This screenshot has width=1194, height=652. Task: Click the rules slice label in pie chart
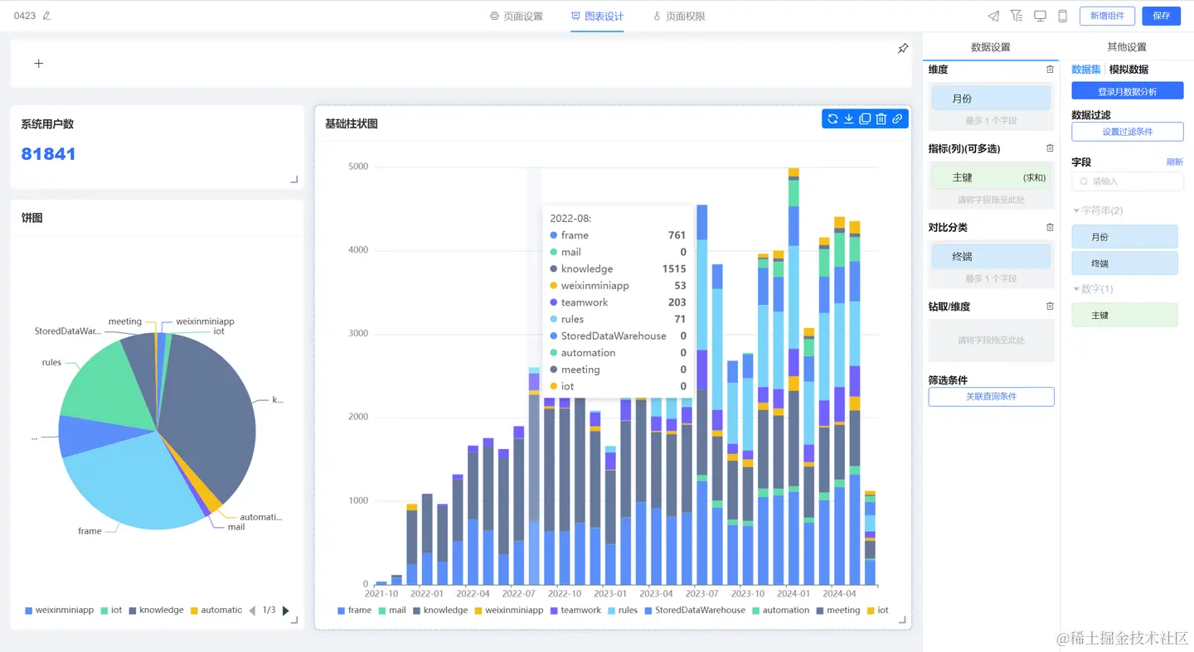tap(51, 363)
